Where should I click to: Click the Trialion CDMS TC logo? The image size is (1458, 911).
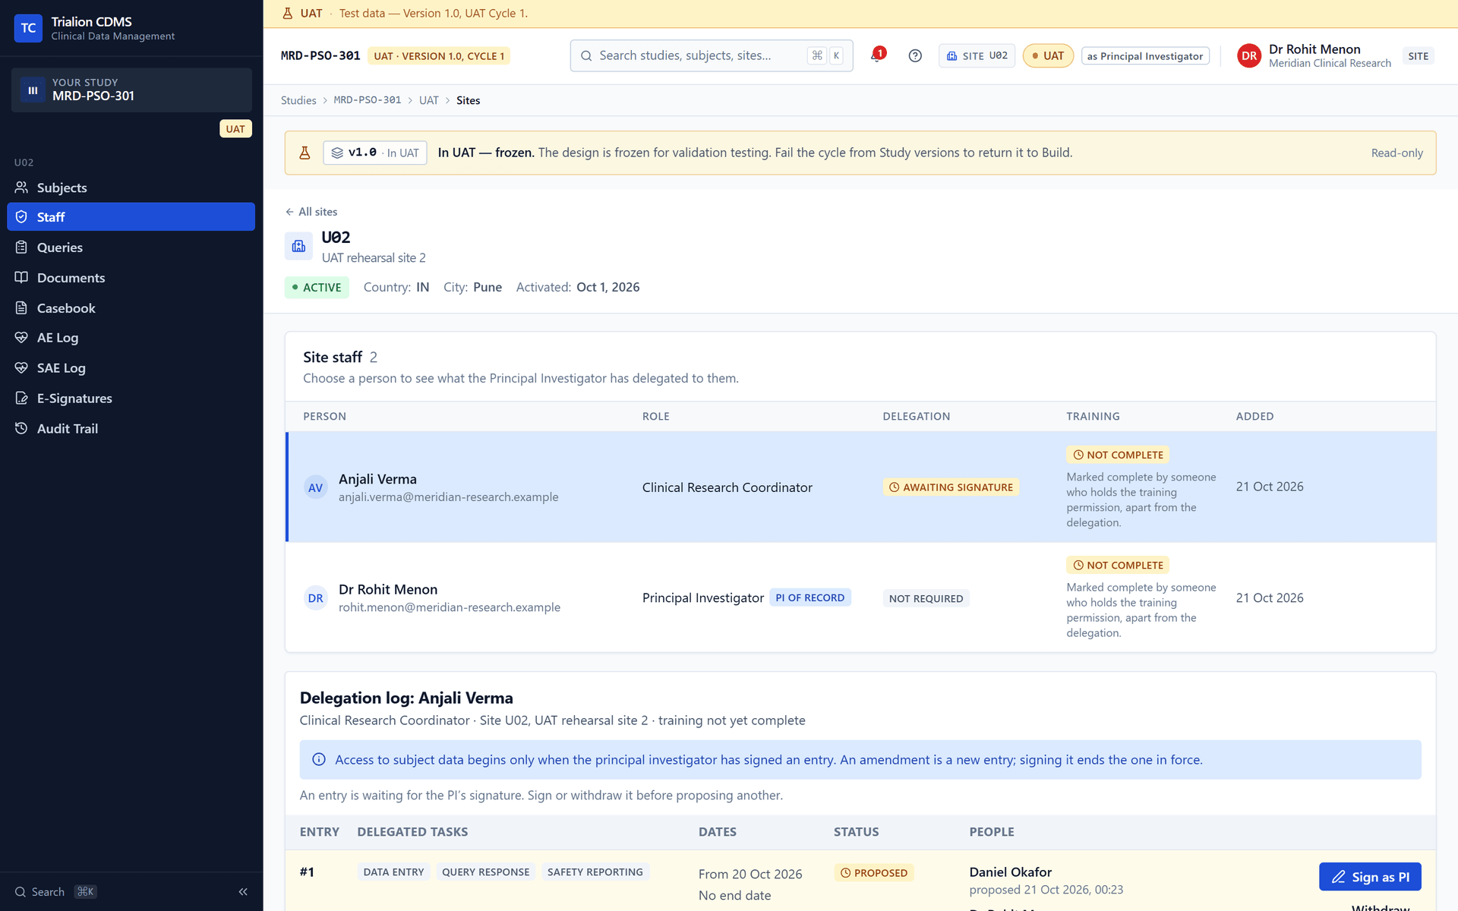[28, 28]
